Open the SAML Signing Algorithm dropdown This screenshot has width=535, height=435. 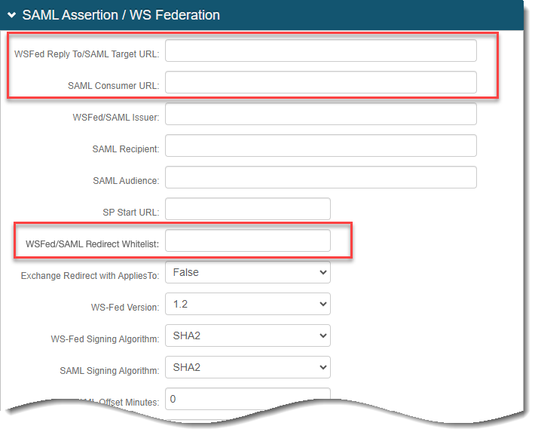[x=248, y=367]
